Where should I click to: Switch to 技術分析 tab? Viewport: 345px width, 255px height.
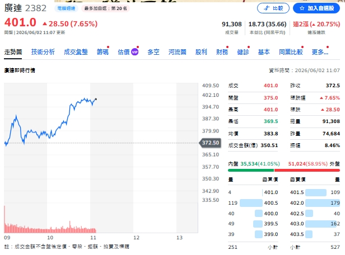coord(43,52)
